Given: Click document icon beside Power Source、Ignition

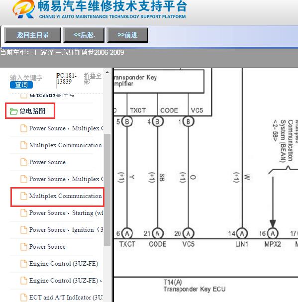Looking at the screenshot, I should point(24,230).
